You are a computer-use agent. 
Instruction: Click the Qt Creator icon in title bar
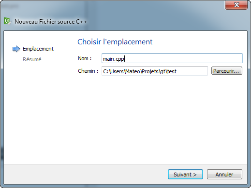[x=7, y=21]
